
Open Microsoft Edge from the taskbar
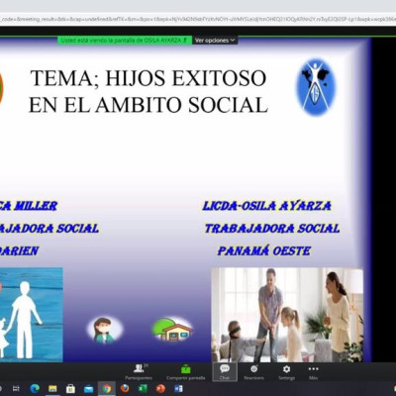[x=35, y=389]
